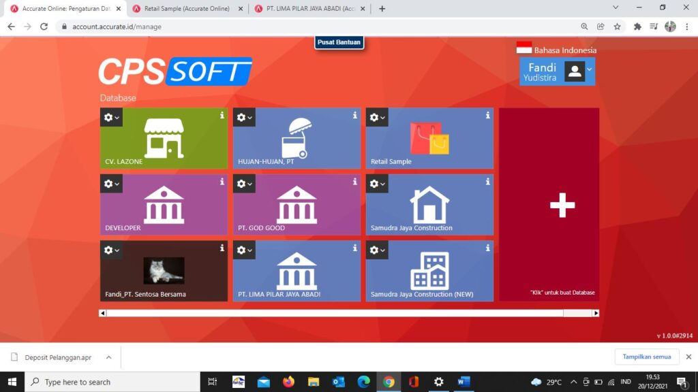Image resolution: width=698 pixels, height=392 pixels.
Task: Show info for CV. LAZONE database
Action: tap(222, 115)
